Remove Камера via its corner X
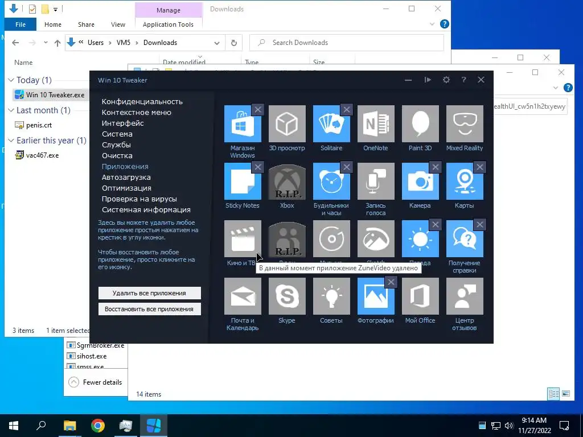The width and height of the screenshot is (583, 437). click(x=436, y=167)
